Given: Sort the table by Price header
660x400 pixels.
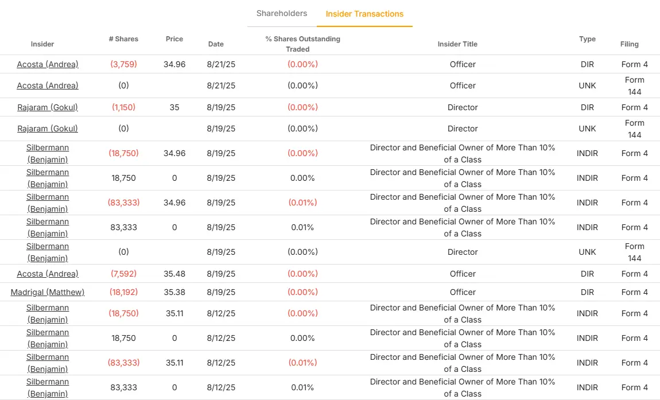Looking at the screenshot, I should 174,39.
